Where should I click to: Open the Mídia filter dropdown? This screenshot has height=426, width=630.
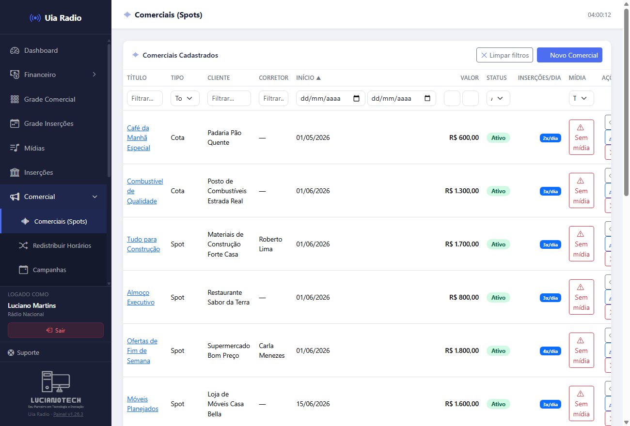point(581,98)
